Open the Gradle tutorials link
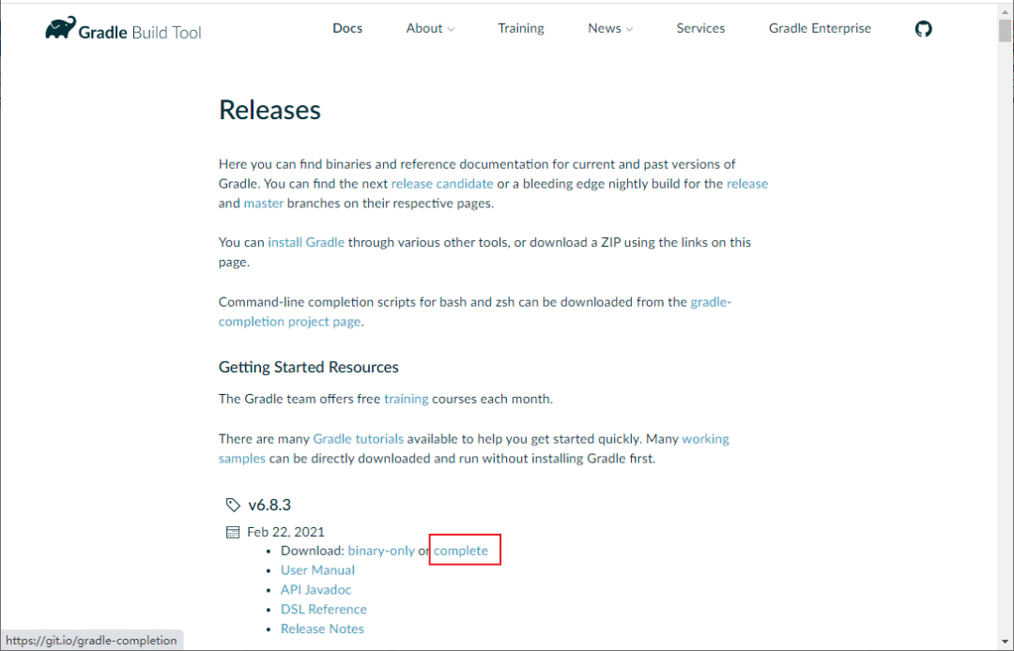This screenshot has height=651, width=1014. point(359,439)
